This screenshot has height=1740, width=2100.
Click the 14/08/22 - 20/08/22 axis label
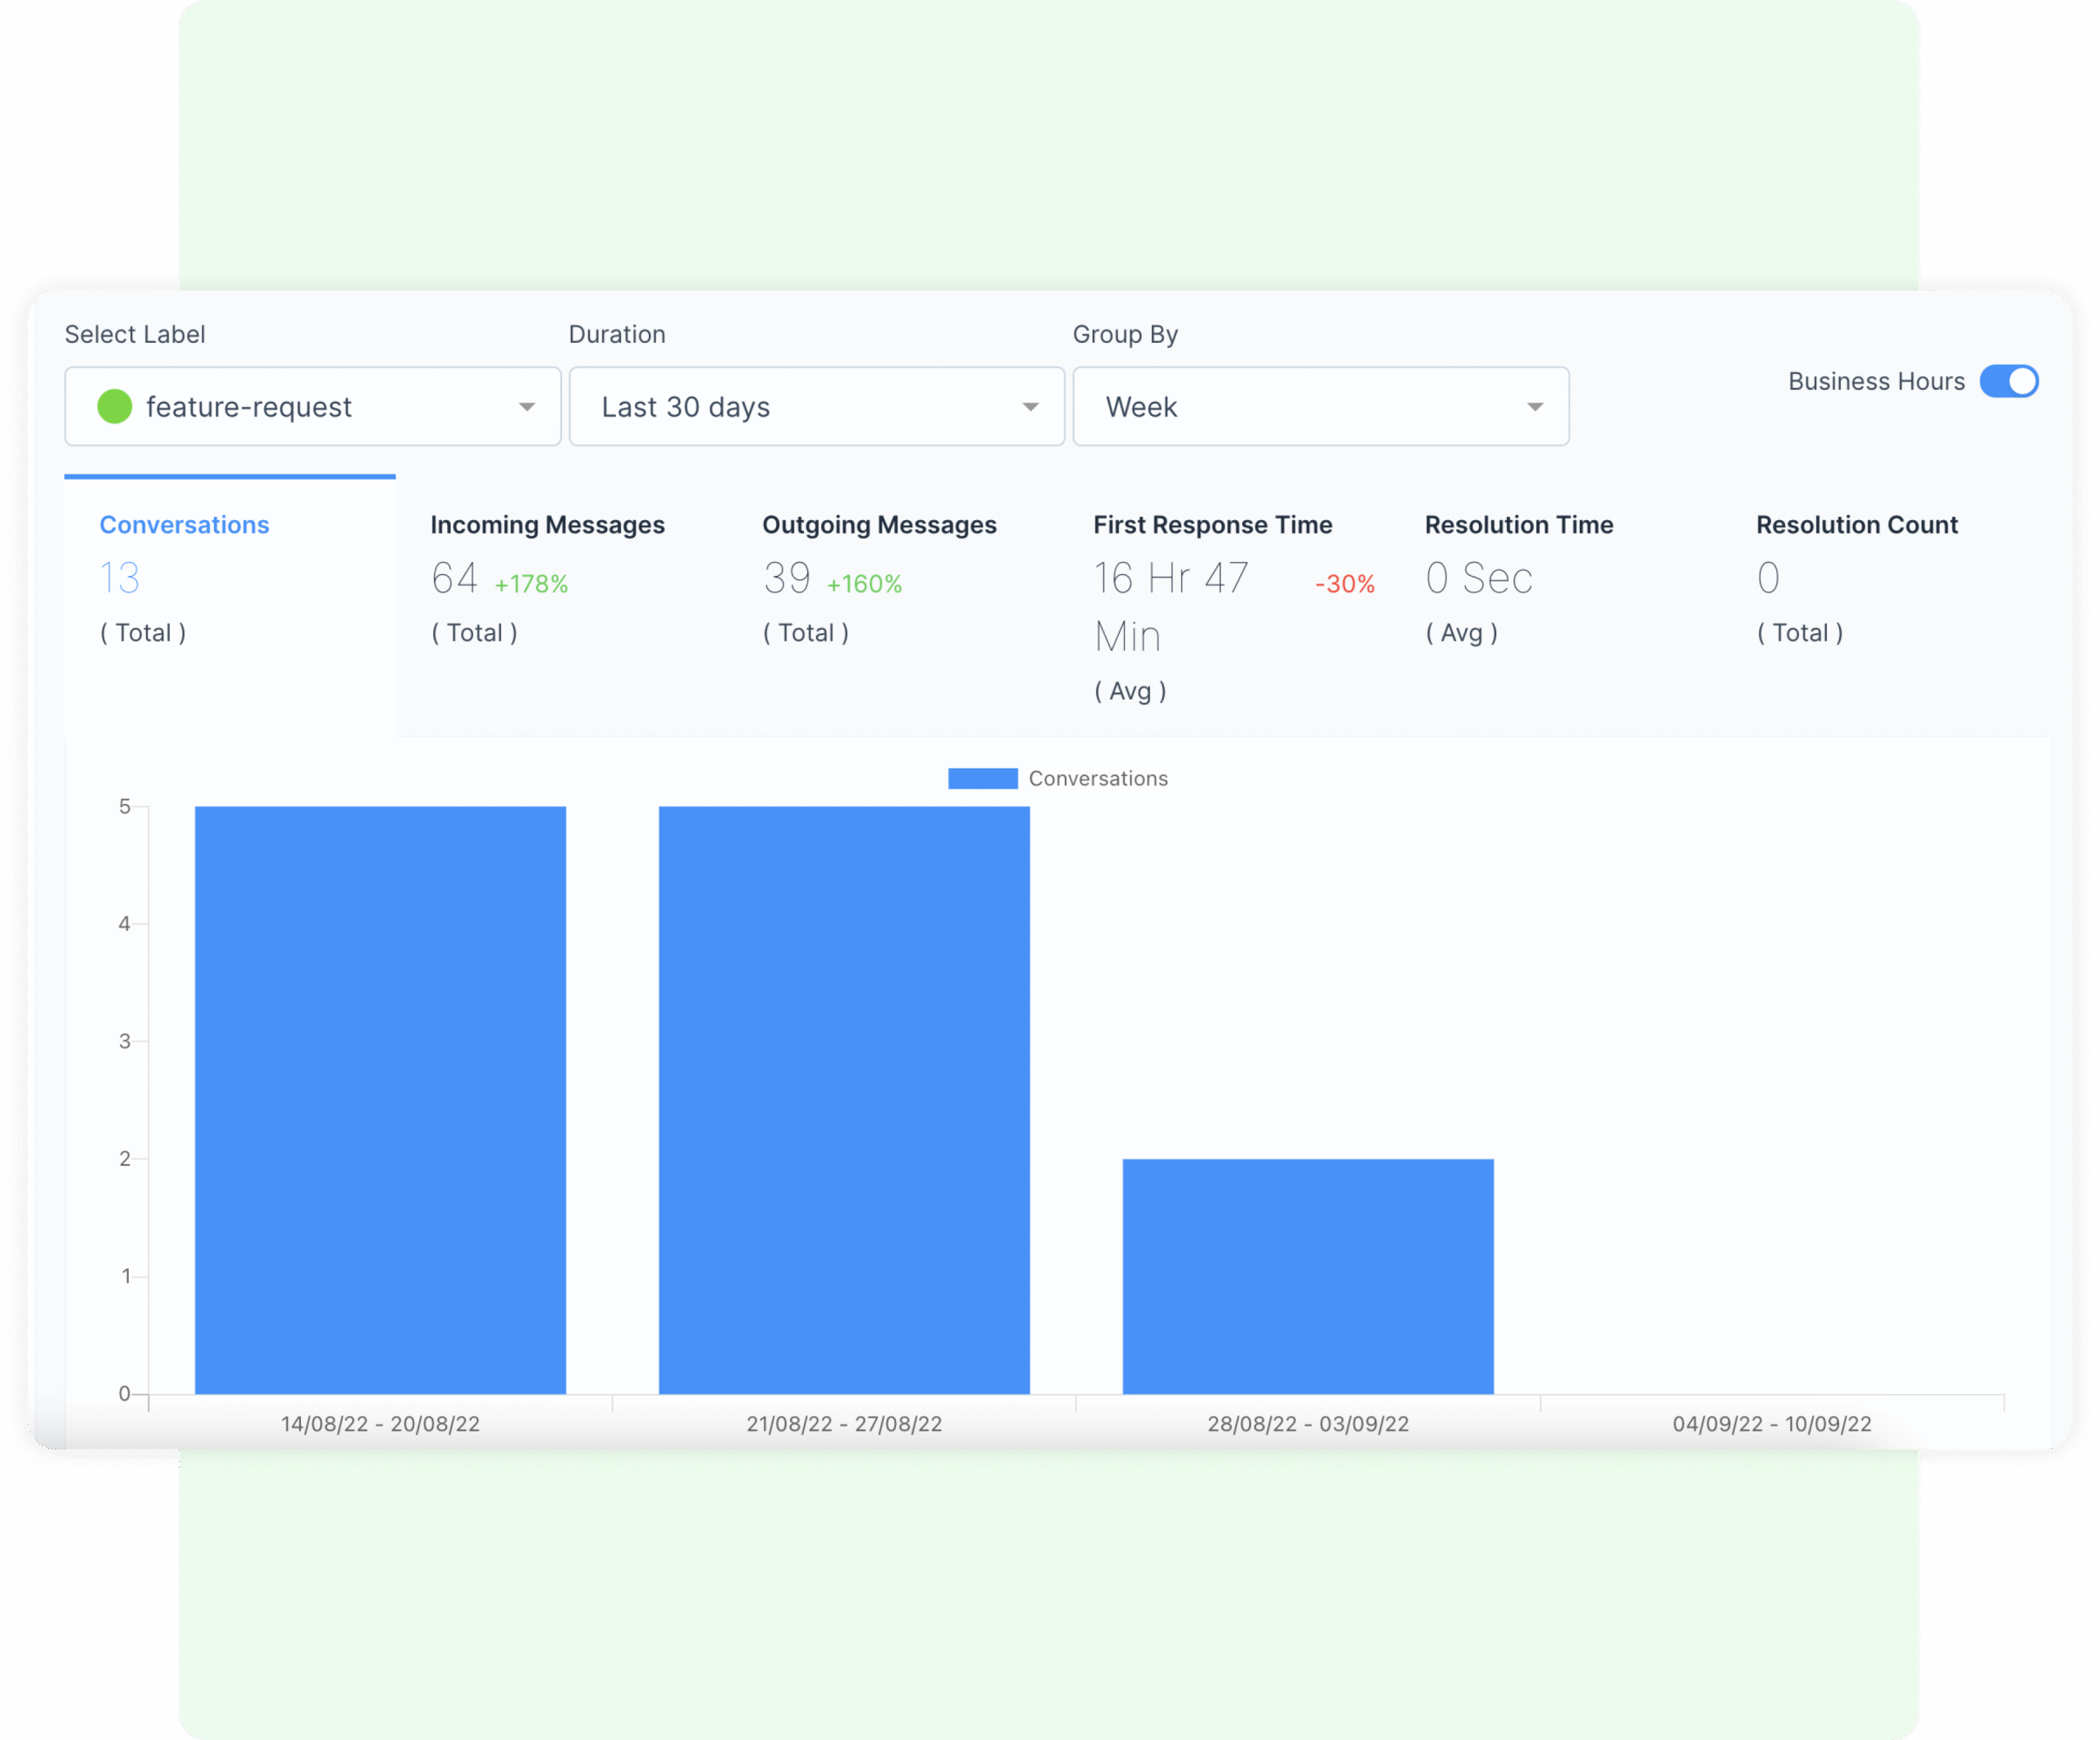380,1424
